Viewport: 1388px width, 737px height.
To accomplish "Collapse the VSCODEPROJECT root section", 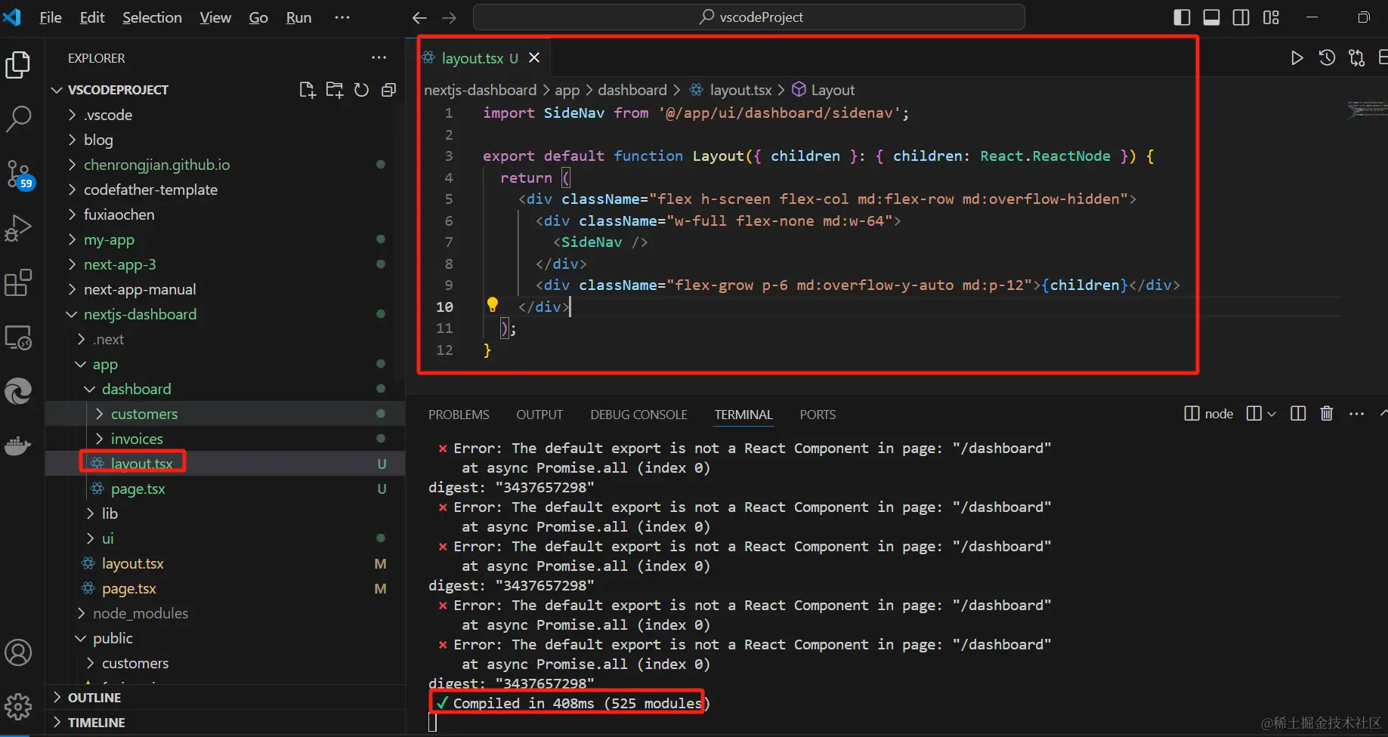I will [x=118, y=90].
